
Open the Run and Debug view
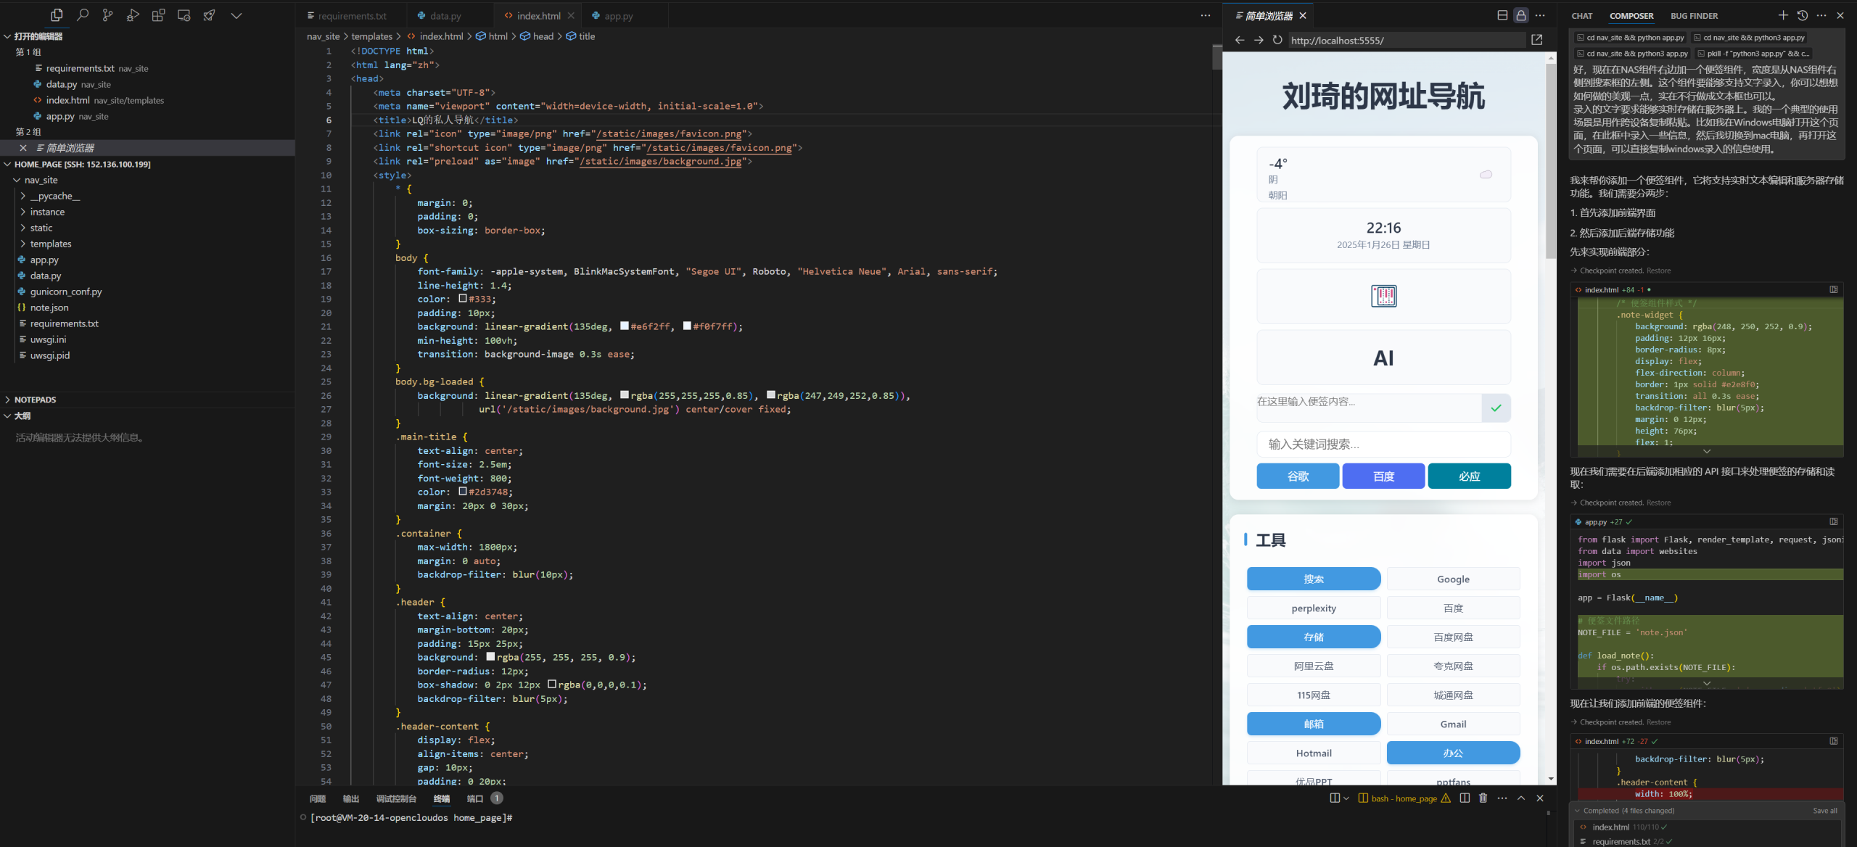pyautogui.click(x=133, y=15)
